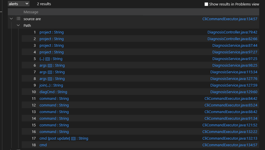
Task: Select path step 2 'project : String'
Action: point(52,39)
